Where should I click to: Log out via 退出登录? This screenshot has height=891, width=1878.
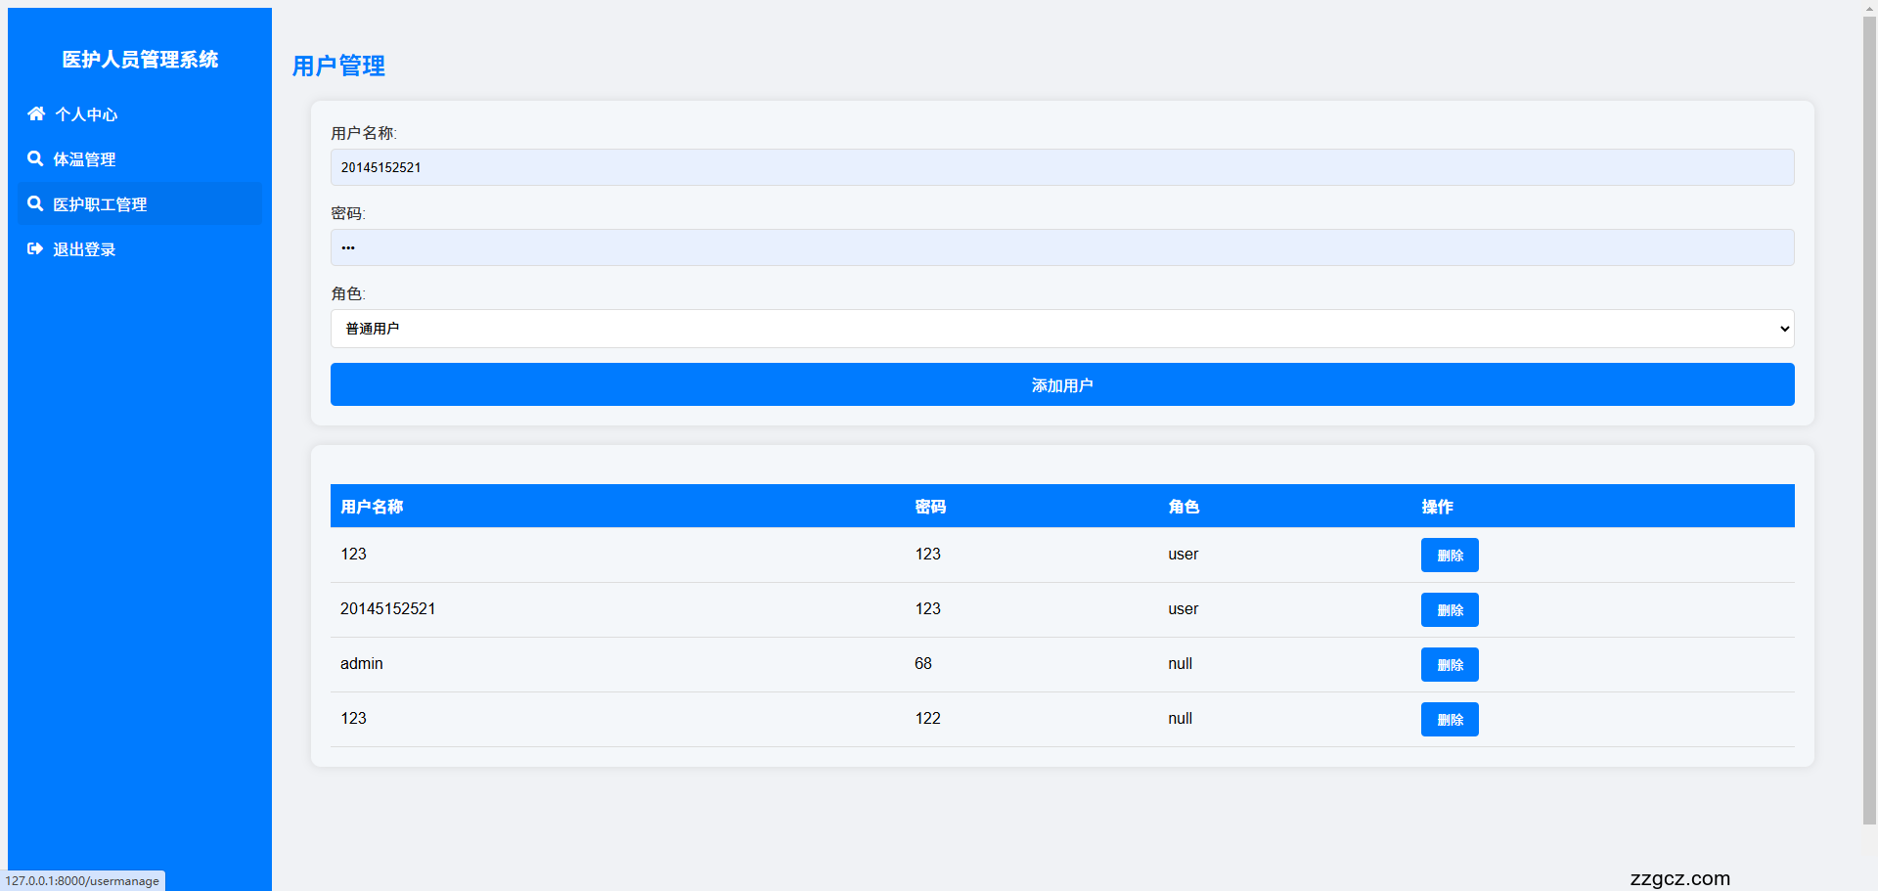click(84, 249)
